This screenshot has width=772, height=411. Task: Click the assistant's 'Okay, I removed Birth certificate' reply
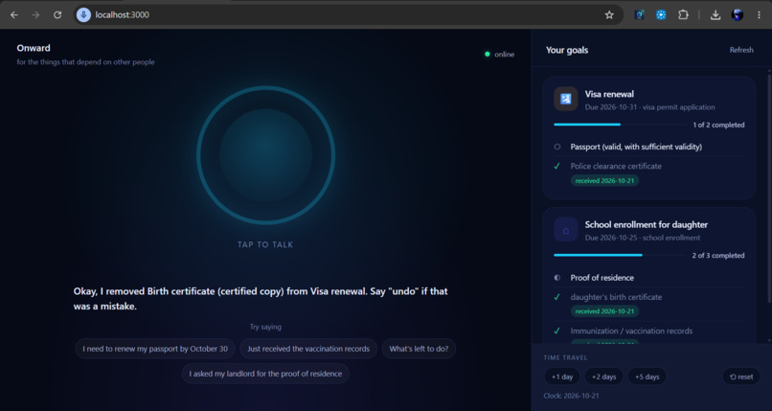261,299
